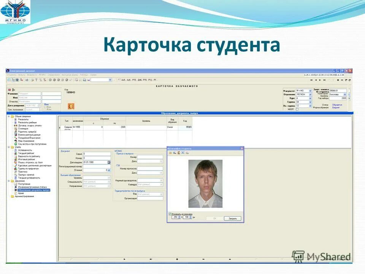Open Научный руководитель dropdown
The image size is (365, 274).
click(x=161, y=180)
